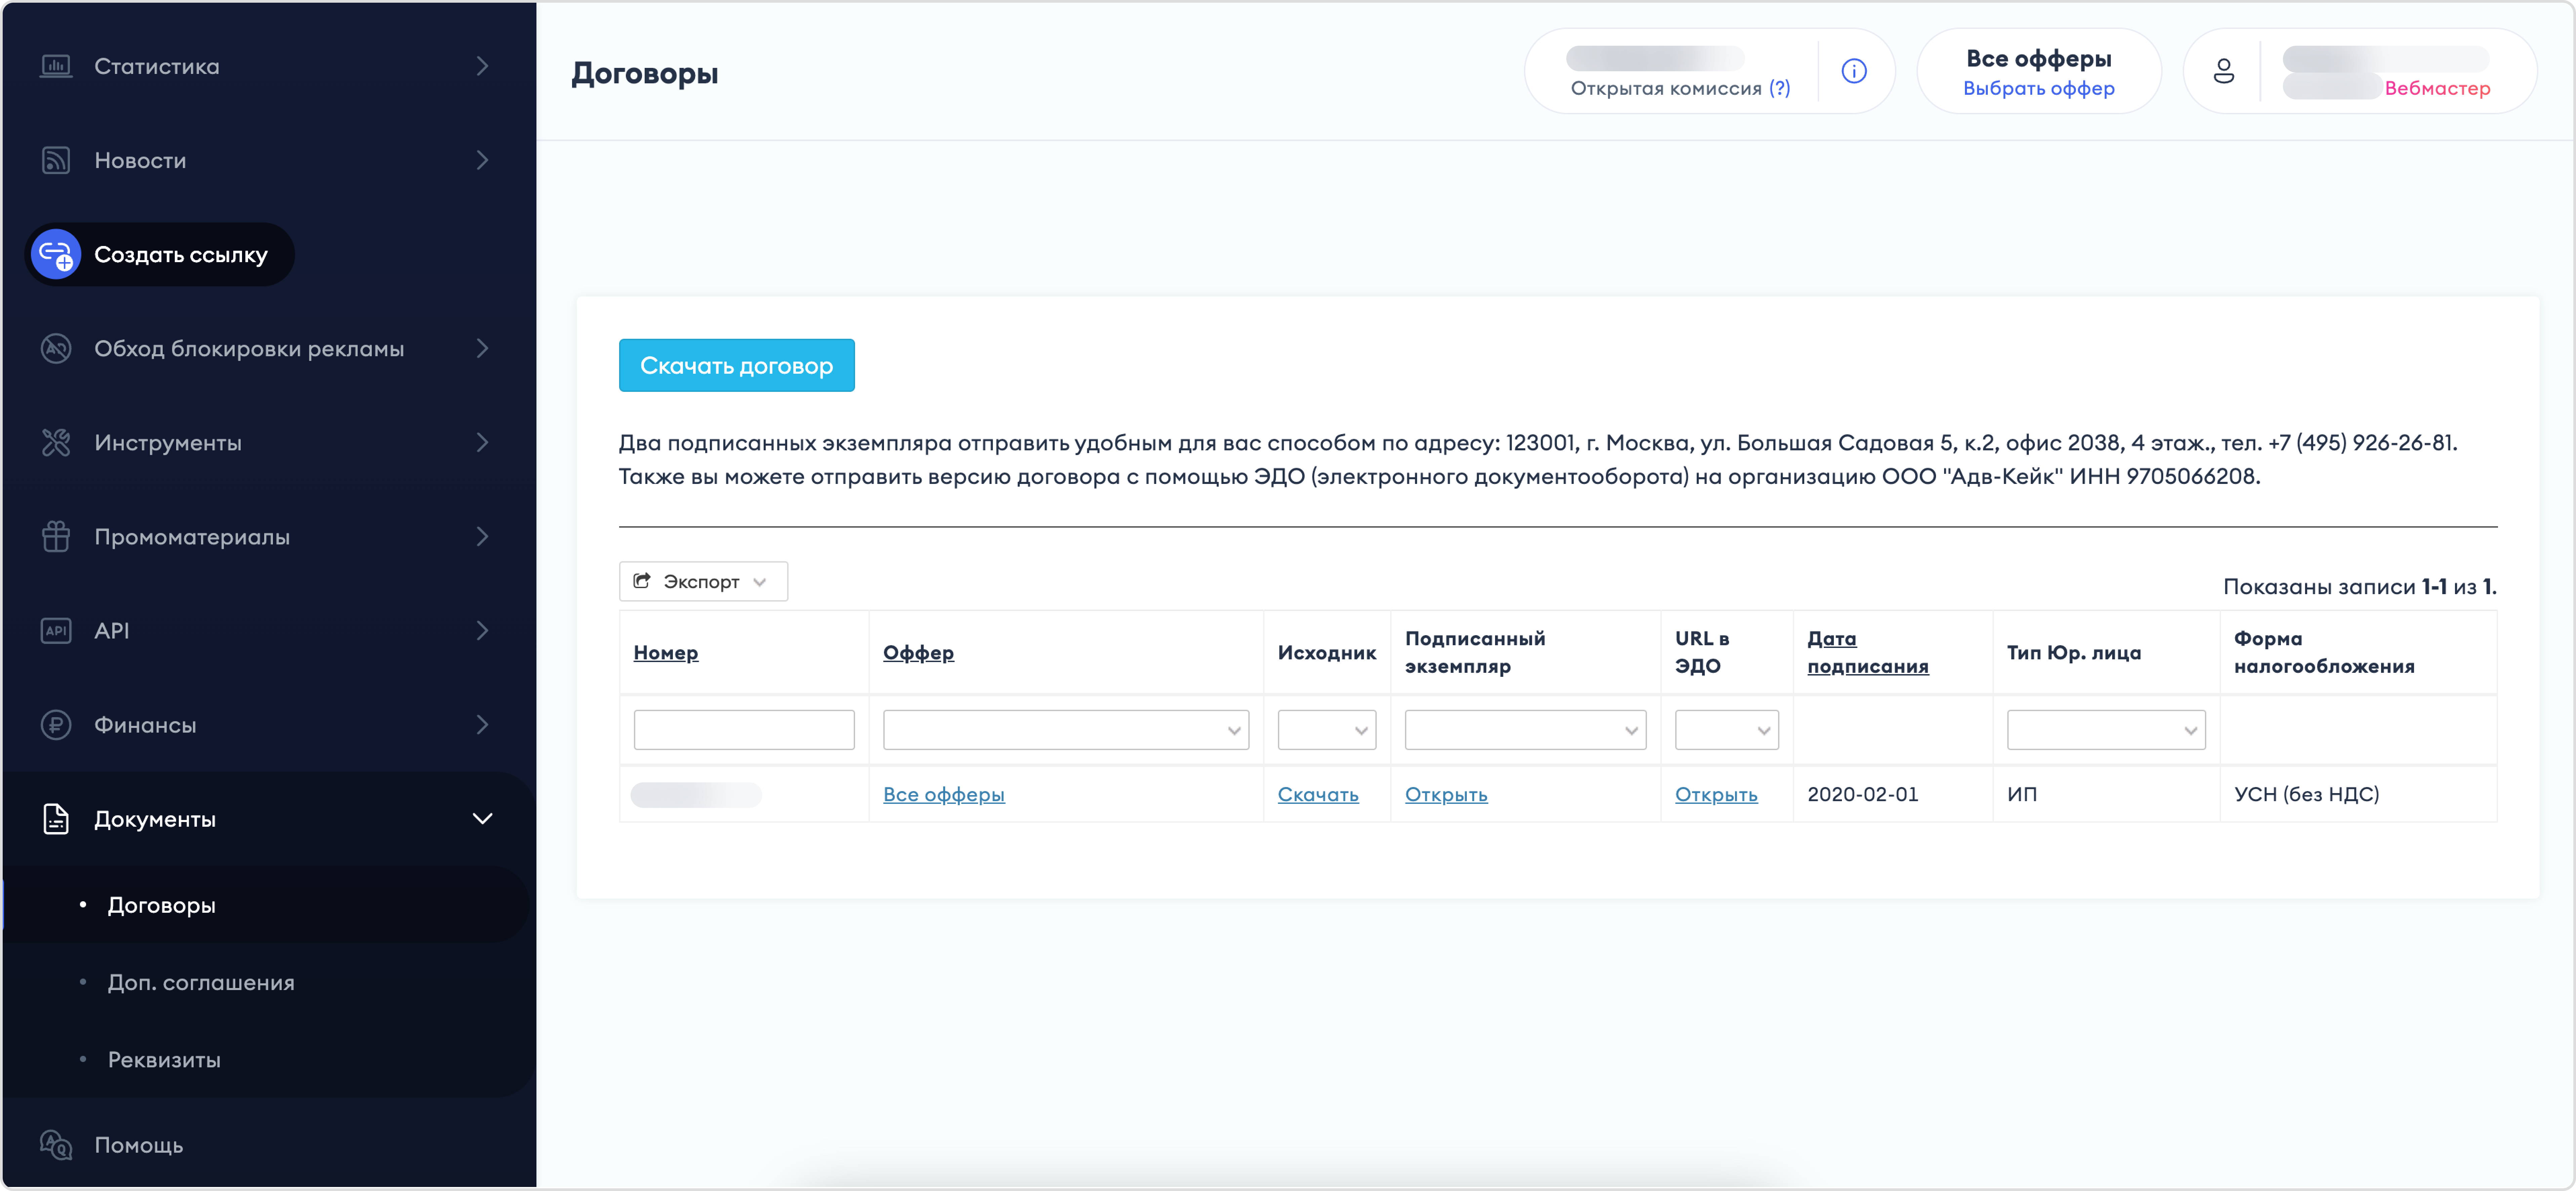Image resolution: width=2576 pixels, height=1191 pixels.
Task: Expand the Документы section
Action: 263,818
